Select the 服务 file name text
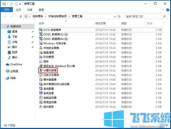The height and width of the screenshot is (129, 171). [46, 61]
